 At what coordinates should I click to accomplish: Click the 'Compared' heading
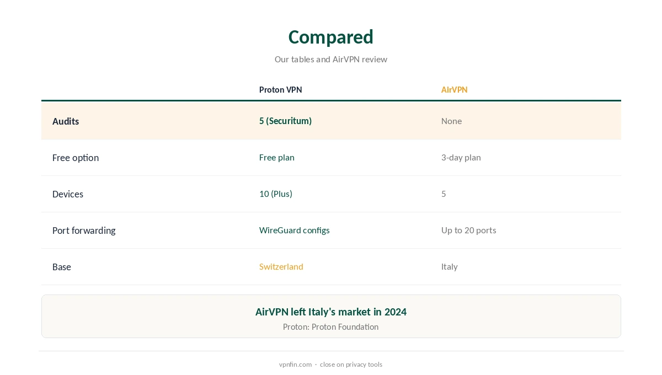coord(331,37)
